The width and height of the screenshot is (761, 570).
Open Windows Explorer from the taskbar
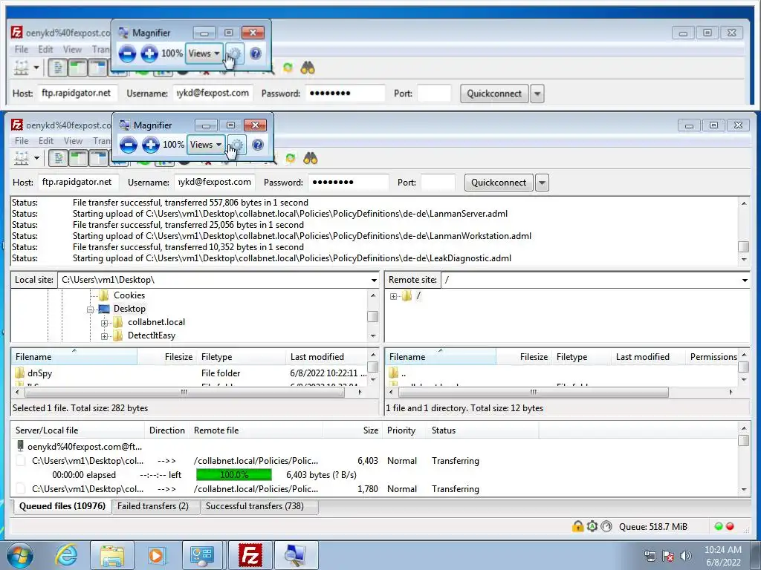pos(112,555)
